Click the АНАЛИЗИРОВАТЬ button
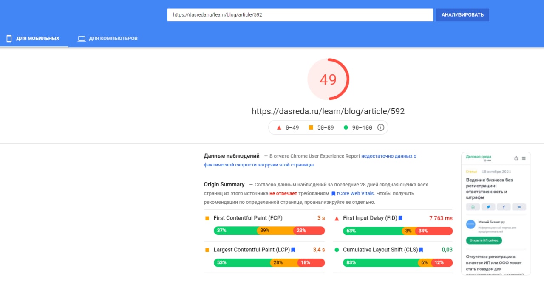Screen dimensions: 544x282 [462, 15]
